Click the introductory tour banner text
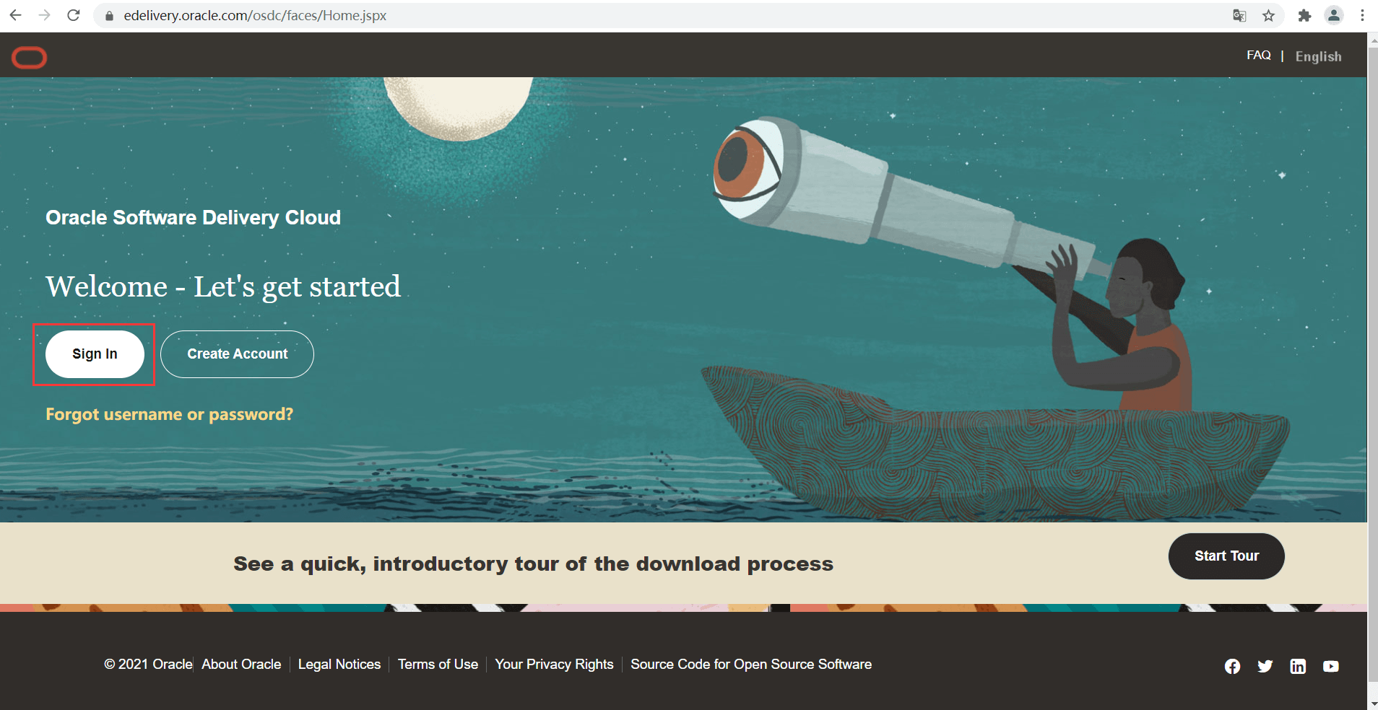Viewport: 1378px width, 710px height. click(533, 564)
